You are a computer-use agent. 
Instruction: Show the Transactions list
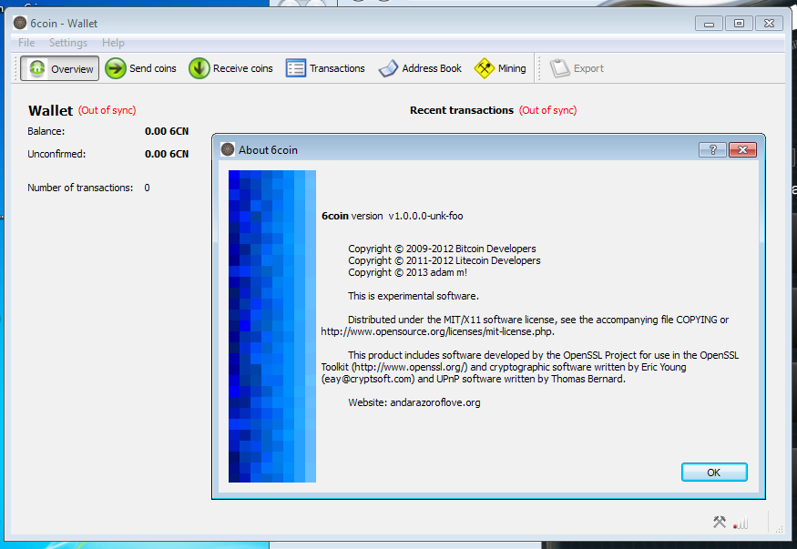tap(325, 68)
